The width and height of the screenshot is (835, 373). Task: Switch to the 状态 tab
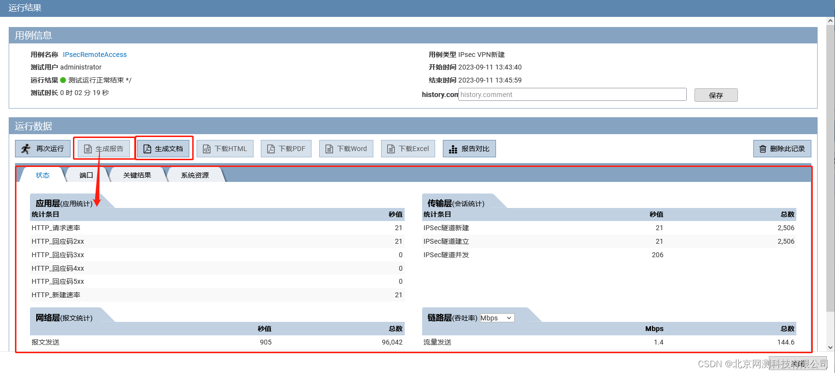point(42,175)
